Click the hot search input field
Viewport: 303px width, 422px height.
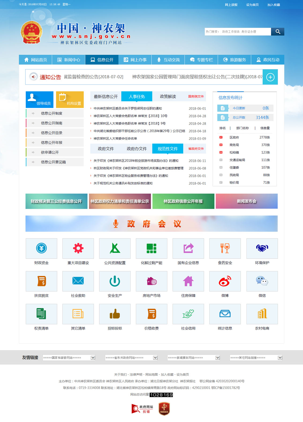(x=238, y=32)
